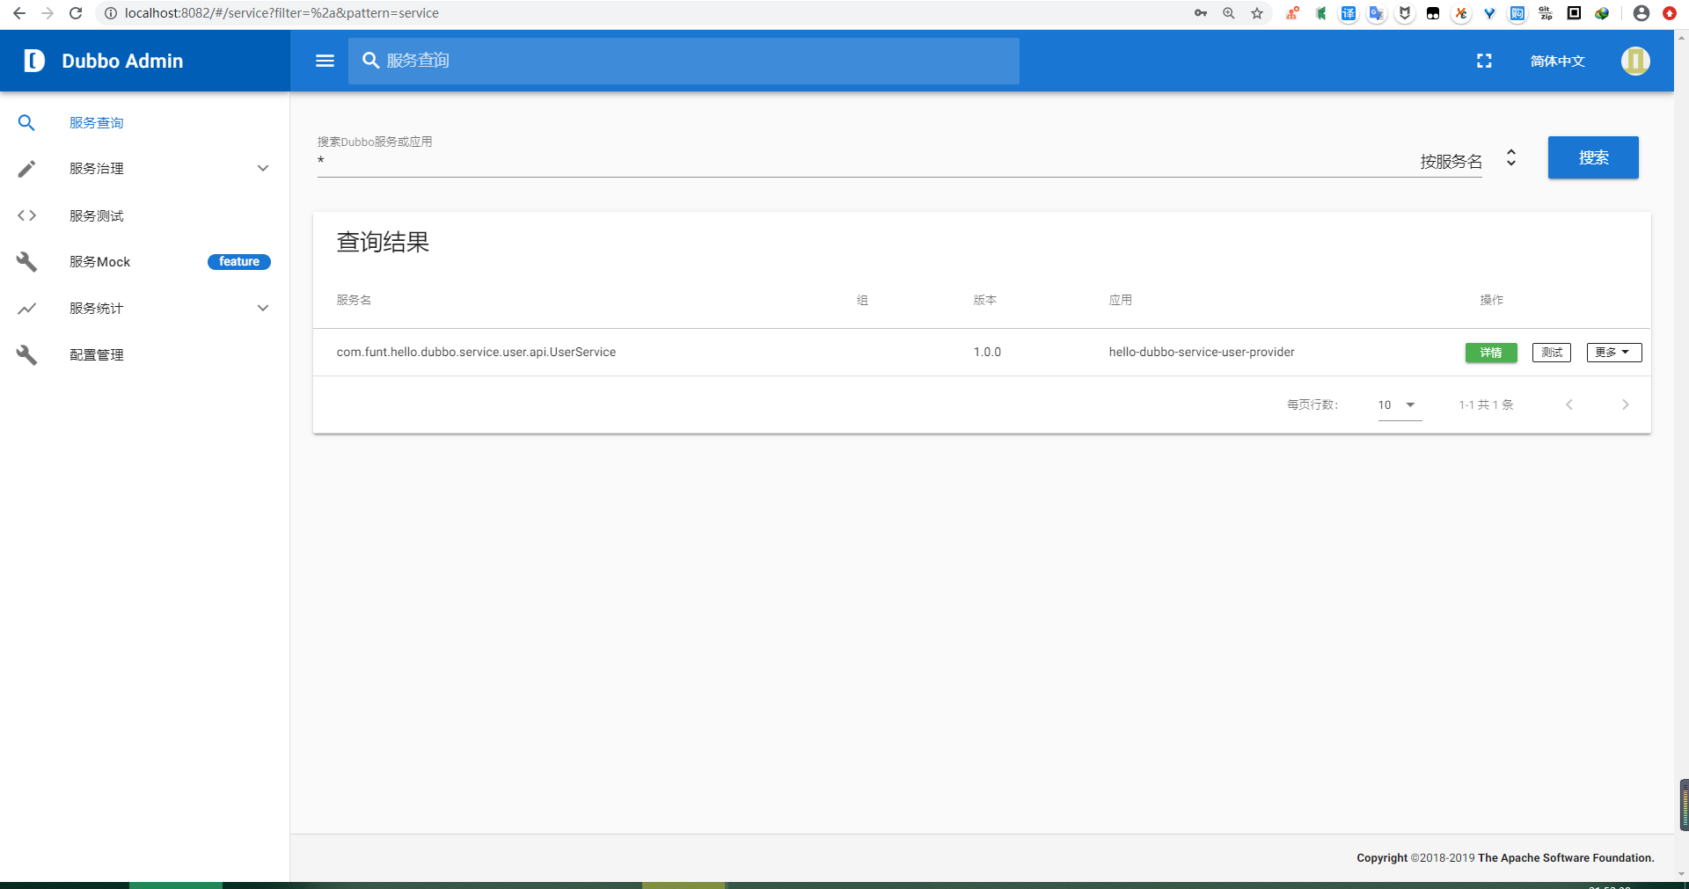Click the 应用 column header

[x=1121, y=300]
